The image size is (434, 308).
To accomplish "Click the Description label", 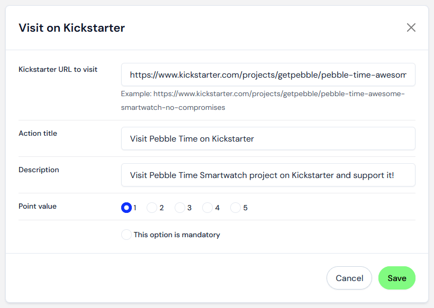I will (x=39, y=170).
